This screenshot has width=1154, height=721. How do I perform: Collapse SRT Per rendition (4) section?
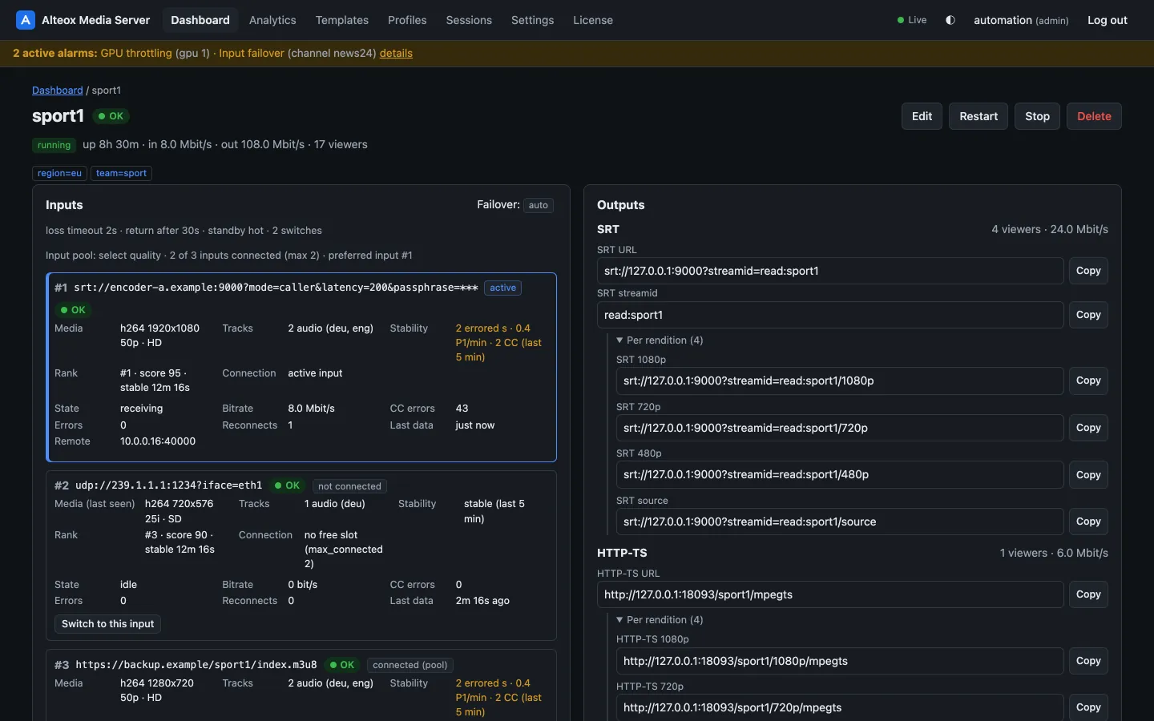tap(660, 340)
